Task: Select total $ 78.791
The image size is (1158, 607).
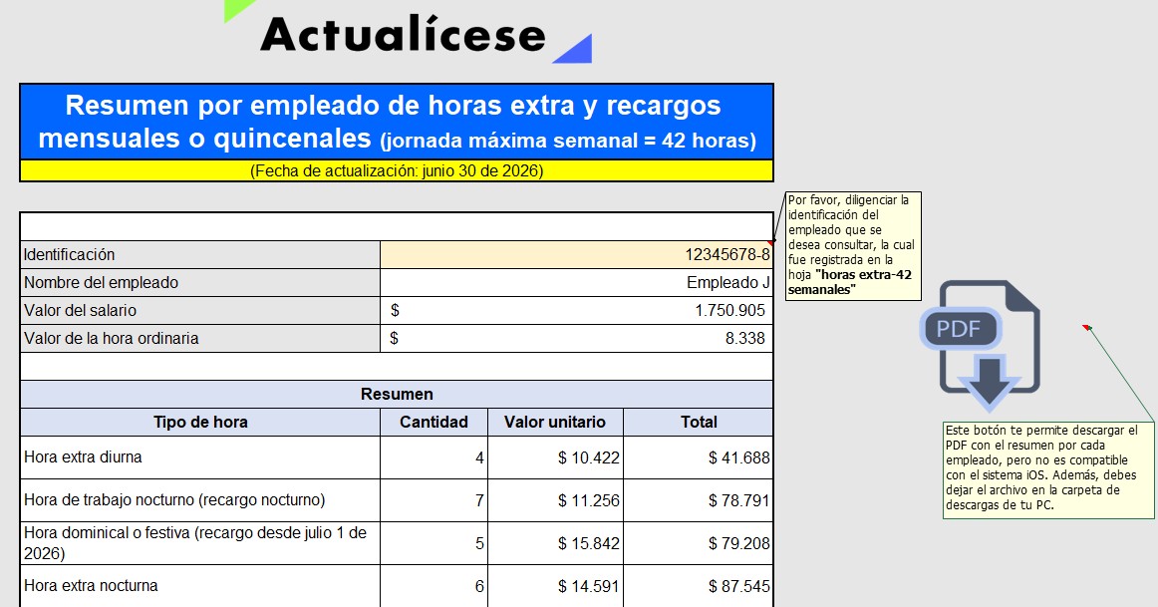Action: coord(699,500)
